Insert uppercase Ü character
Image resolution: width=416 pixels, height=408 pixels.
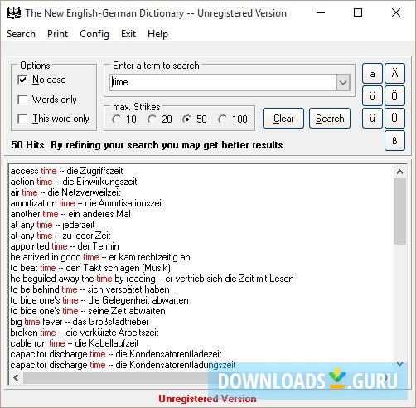pos(394,119)
